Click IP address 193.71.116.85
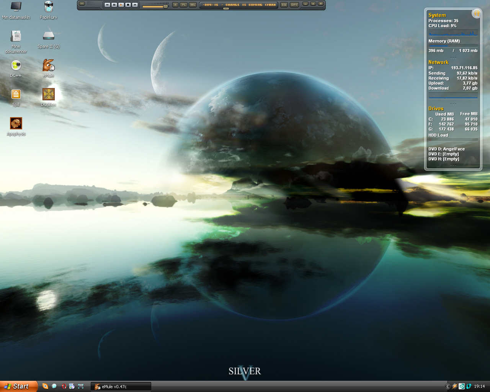490x392 pixels. pos(464,68)
